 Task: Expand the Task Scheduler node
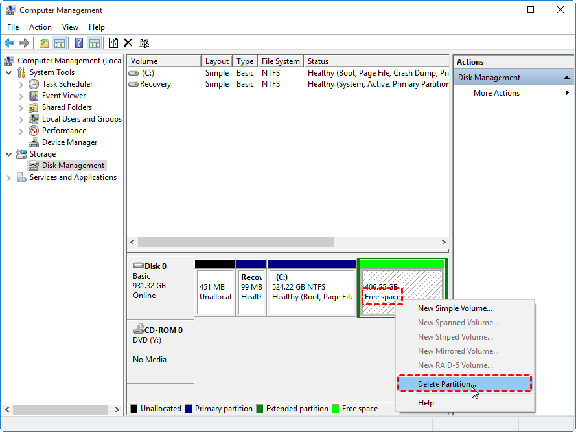coord(21,84)
